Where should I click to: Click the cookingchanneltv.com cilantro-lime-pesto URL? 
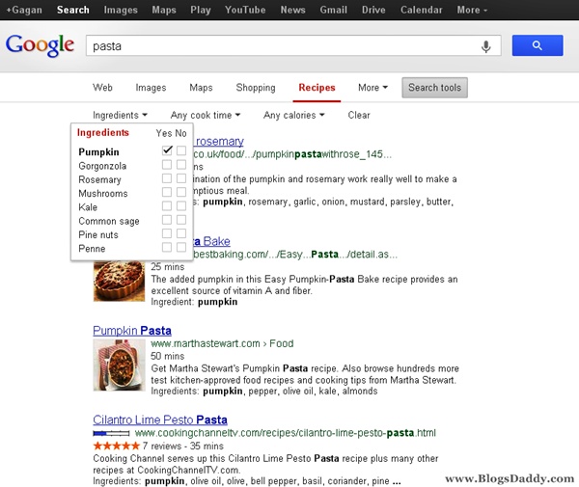click(285, 433)
